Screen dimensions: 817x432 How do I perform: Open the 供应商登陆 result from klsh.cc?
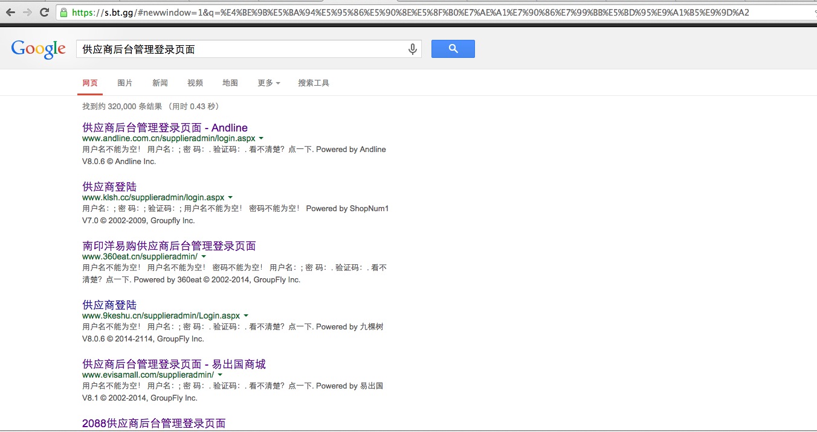click(109, 187)
